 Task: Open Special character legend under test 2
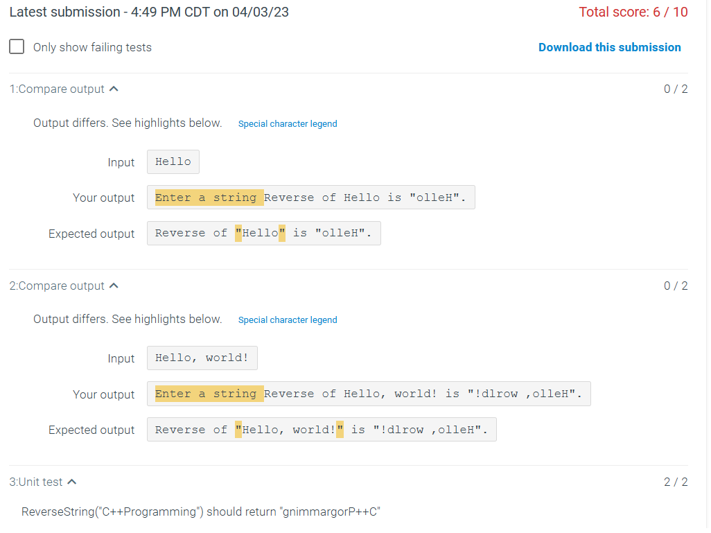[x=287, y=320]
